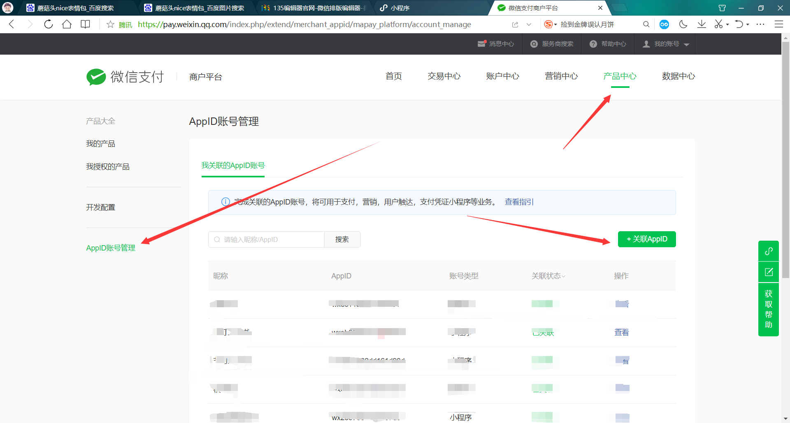This screenshot has height=423, width=790.
Task: Sort table by 关联状态 using its chevron
Action: point(564,276)
